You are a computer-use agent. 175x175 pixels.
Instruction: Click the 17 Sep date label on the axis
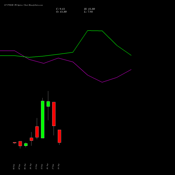[x=53, y=167]
